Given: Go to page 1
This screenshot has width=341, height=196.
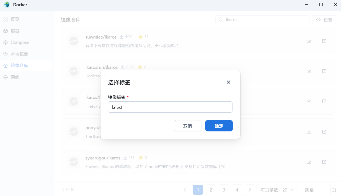Looking at the screenshot, I should tap(198, 190).
